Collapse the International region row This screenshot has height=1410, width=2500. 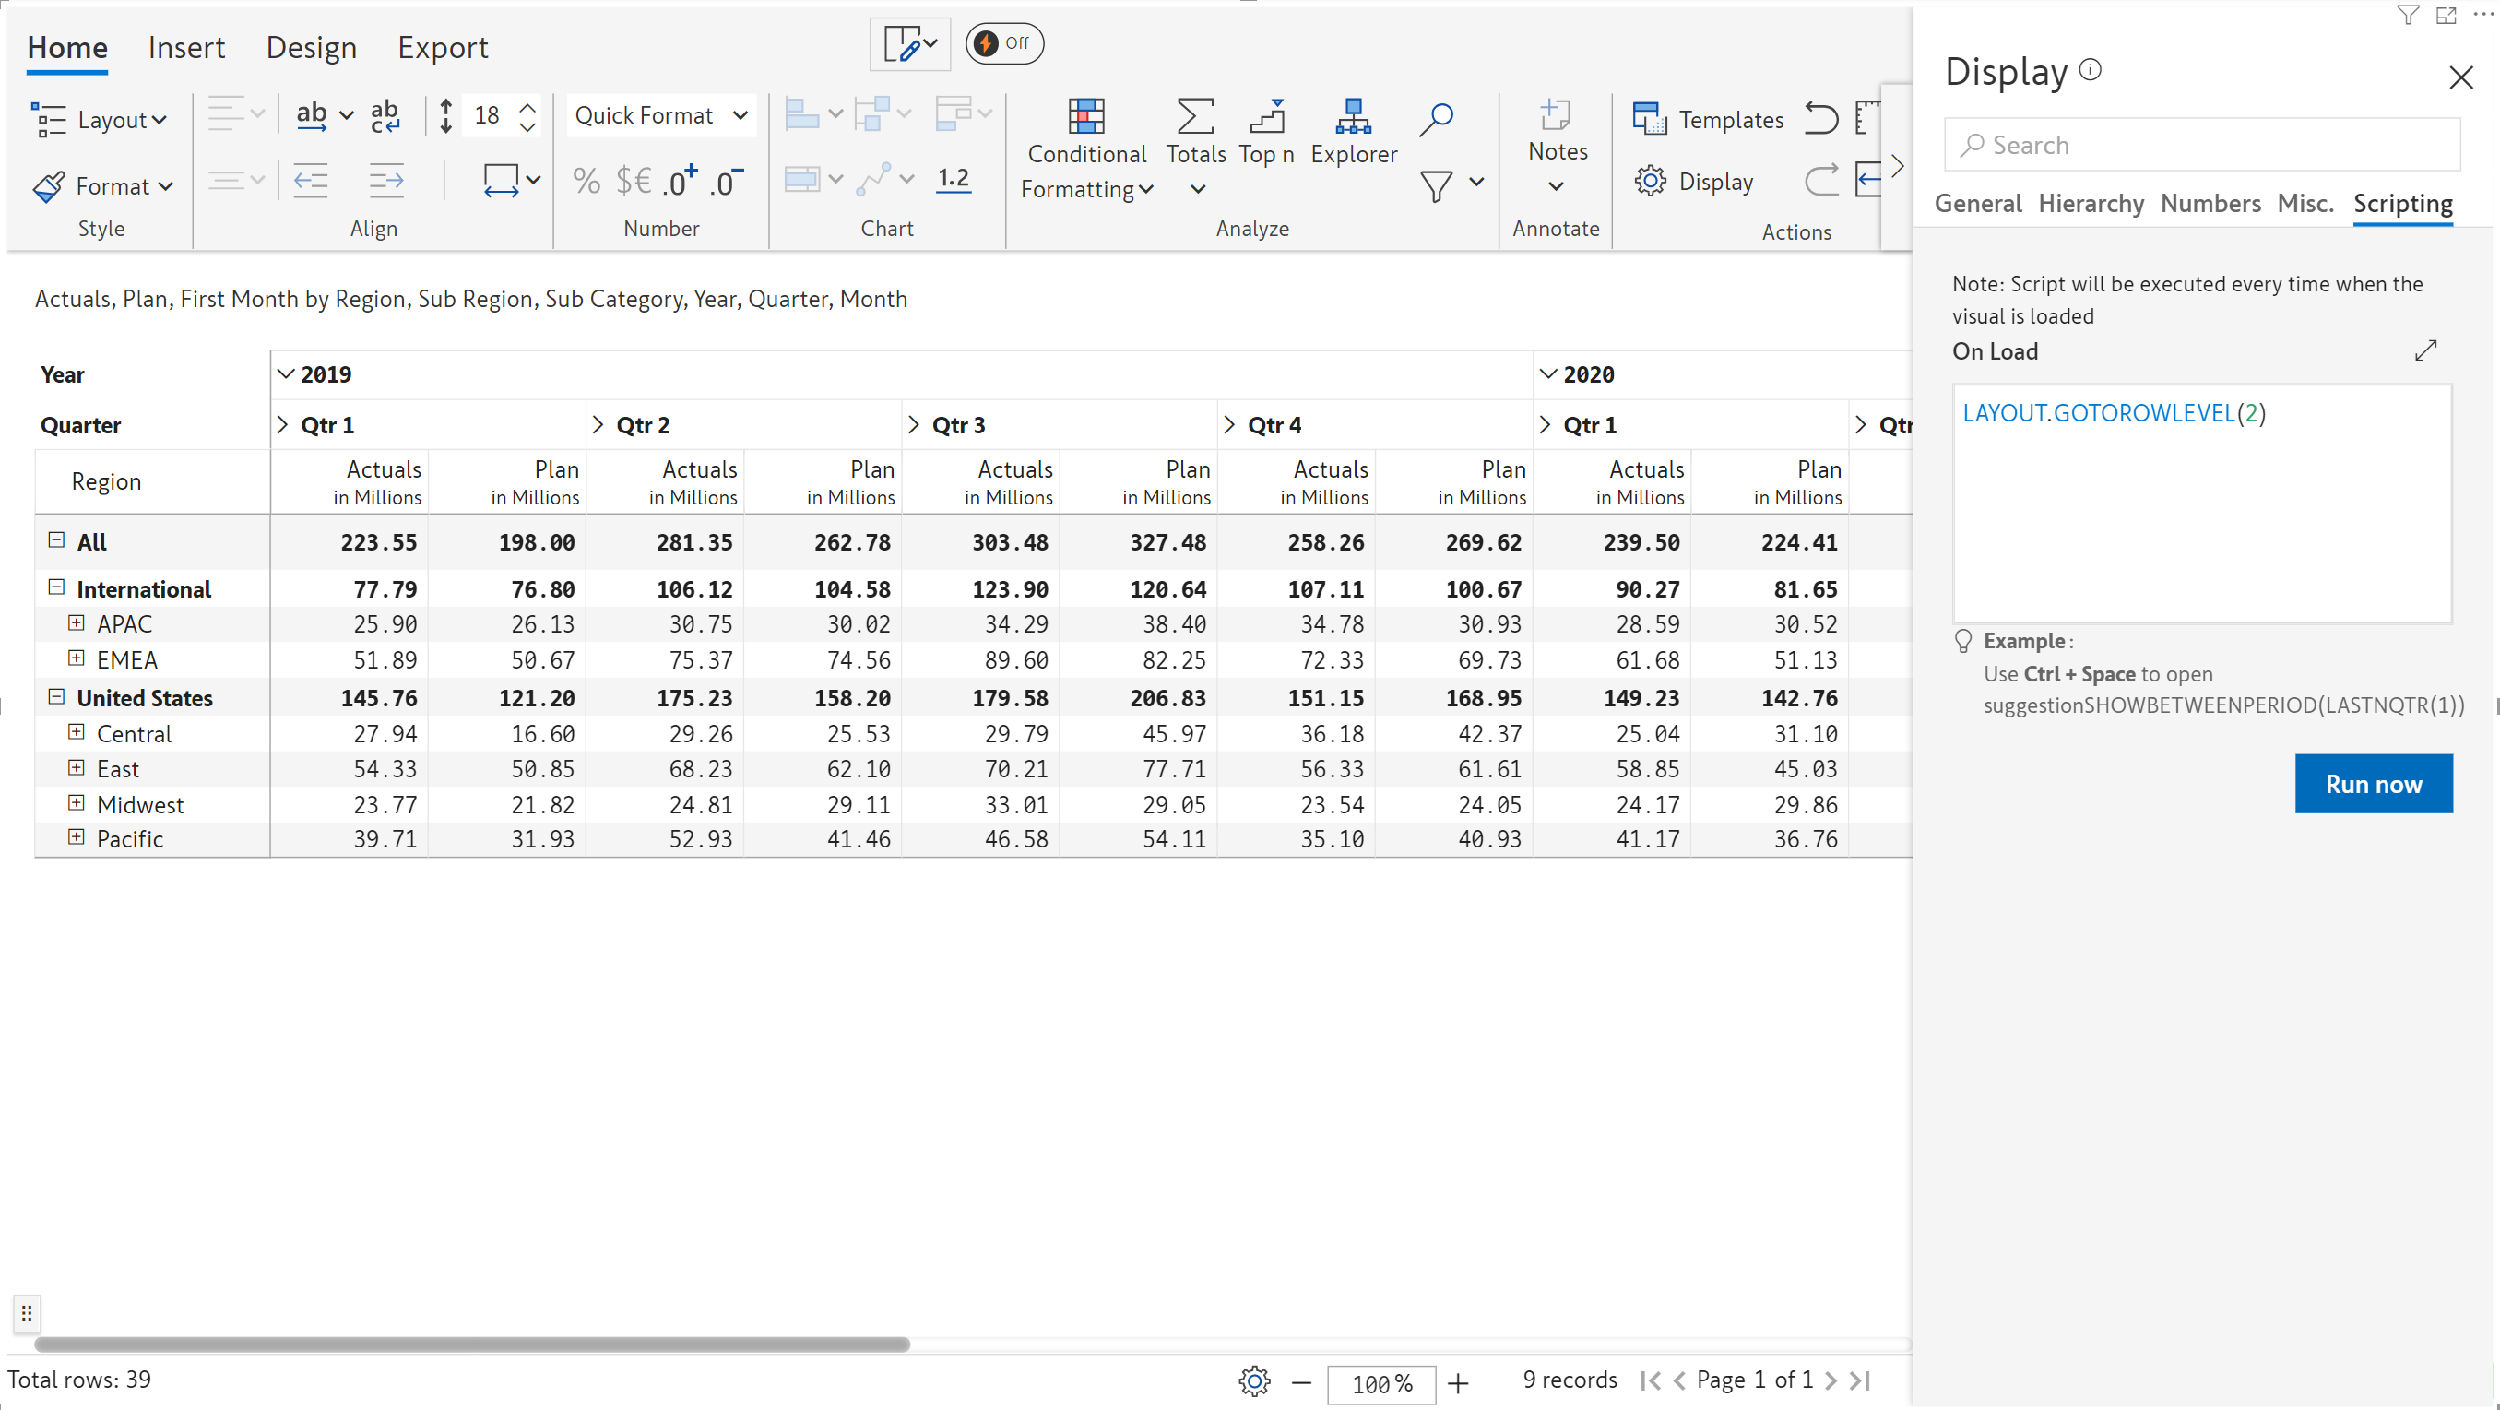point(56,587)
